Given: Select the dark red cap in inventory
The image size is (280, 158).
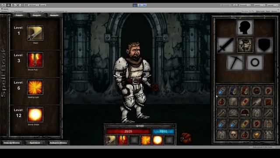Looking at the screenshot, I should [245, 113].
